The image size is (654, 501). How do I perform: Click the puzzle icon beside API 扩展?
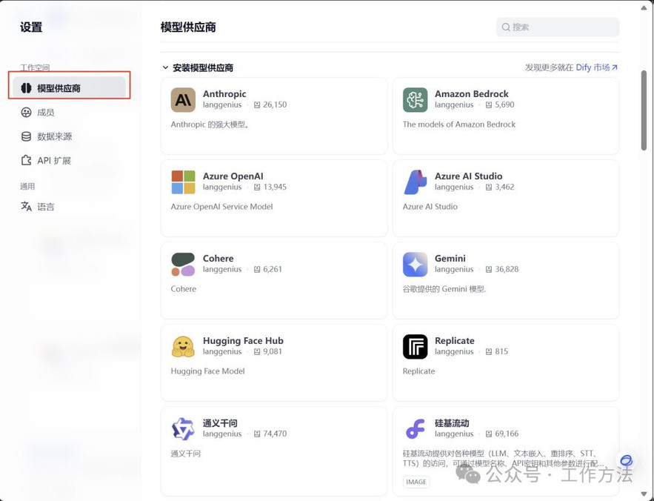point(26,160)
